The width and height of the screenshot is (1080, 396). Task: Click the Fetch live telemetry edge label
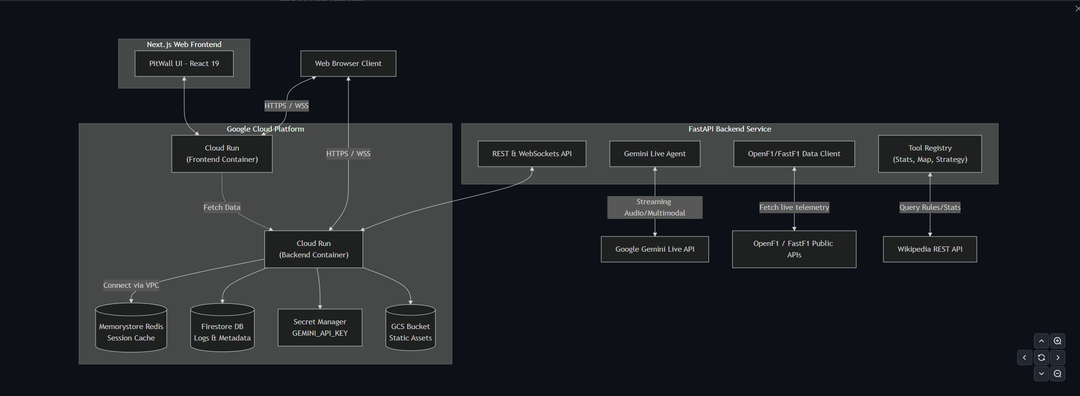point(794,207)
